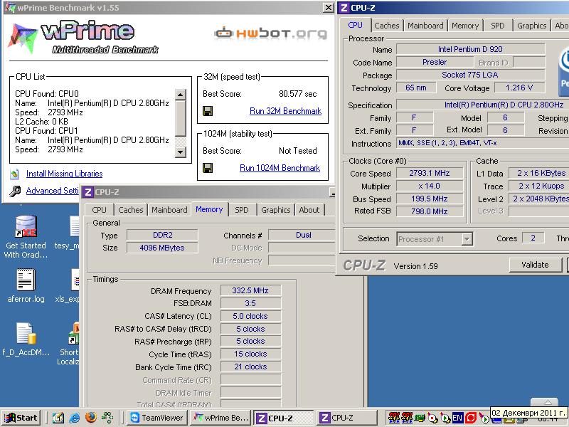Open the Processor #1 selection dropdown
569x427 pixels.
pos(435,239)
